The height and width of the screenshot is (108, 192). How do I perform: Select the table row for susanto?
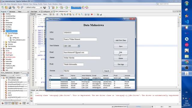(x=92, y=78)
